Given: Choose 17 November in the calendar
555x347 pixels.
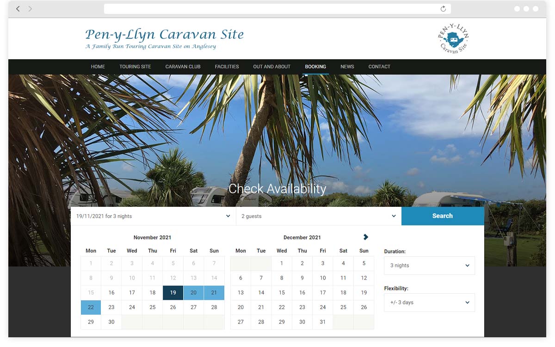Looking at the screenshot, I should (132, 293).
